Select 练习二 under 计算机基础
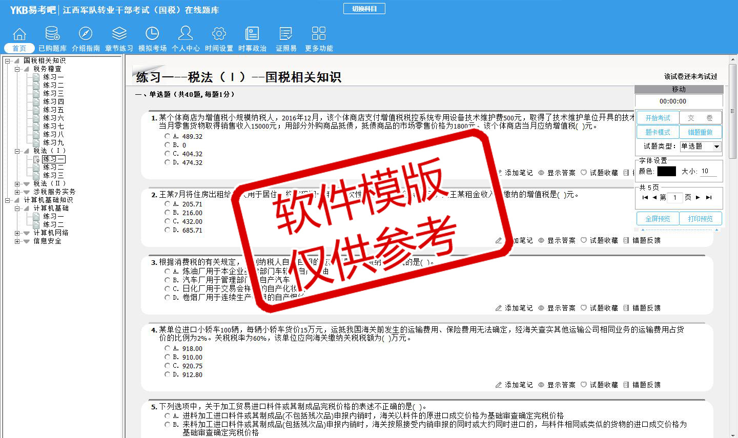Image resolution: width=738 pixels, height=438 pixels. click(x=53, y=224)
